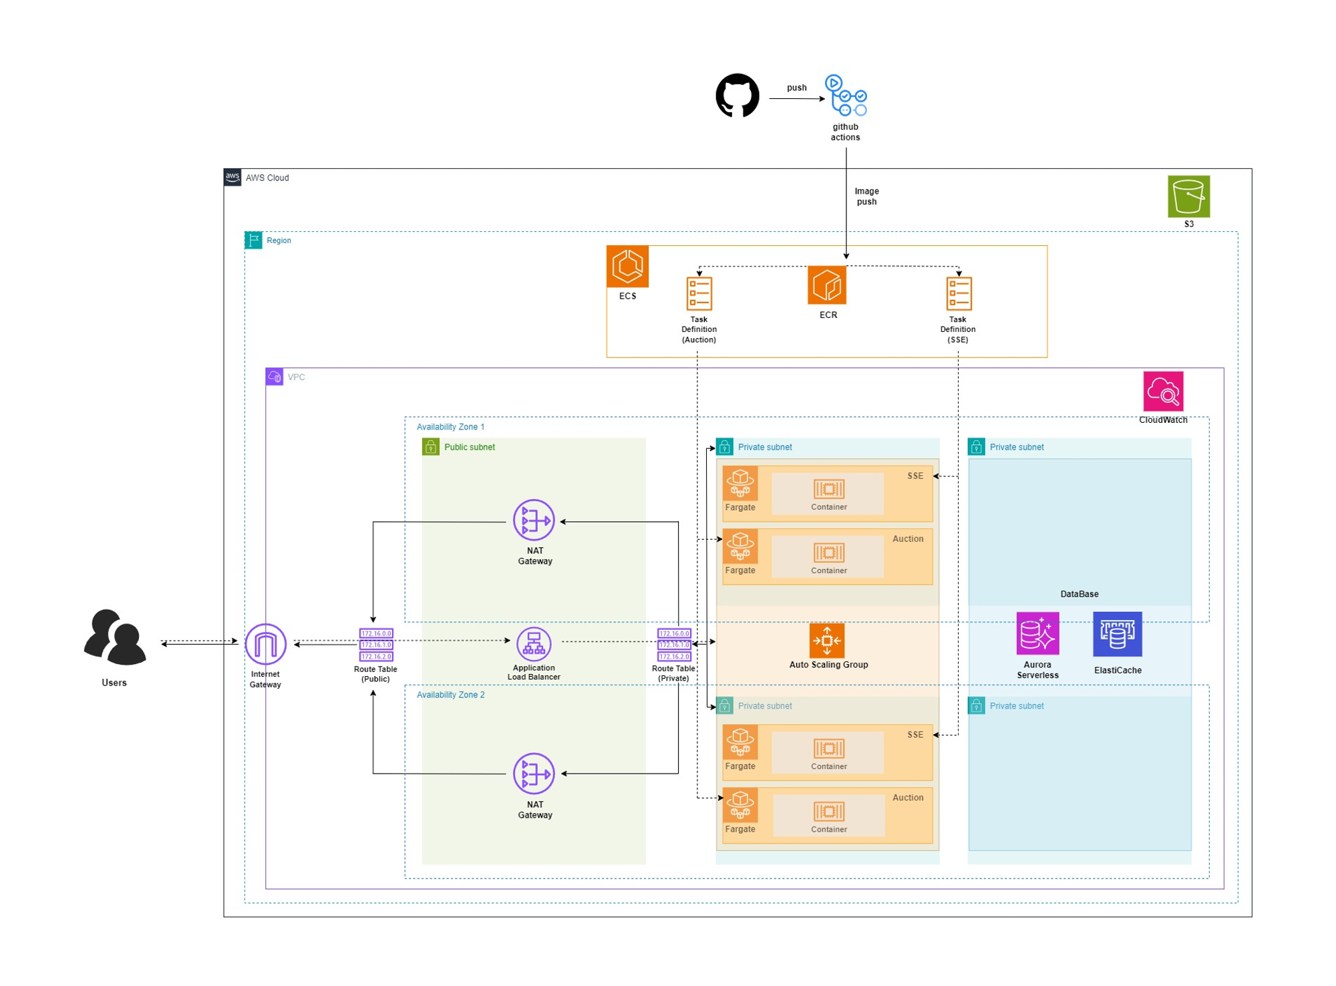Click the Public subnet lock icon
Image resolution: width=1336 pixels, height=986 pixels.
pos(431,447)
